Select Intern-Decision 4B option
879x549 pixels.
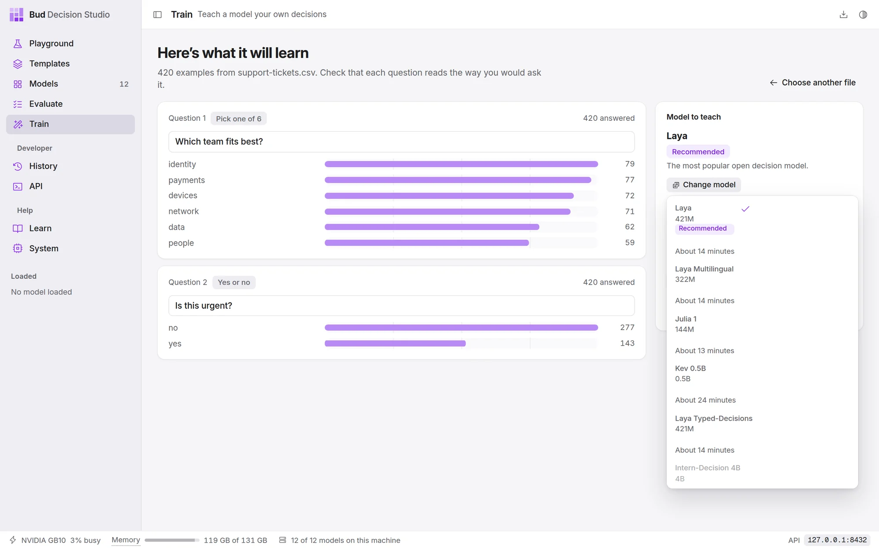[762, 473]
